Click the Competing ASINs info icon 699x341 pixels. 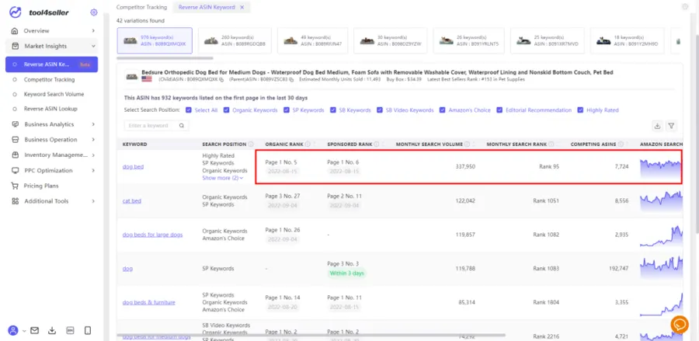(x=621, y=144)
